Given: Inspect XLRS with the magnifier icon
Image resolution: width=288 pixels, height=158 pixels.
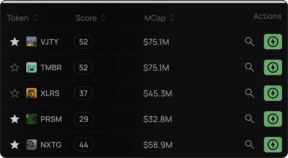Looking at the screenshot, I should tap(250, 93).
